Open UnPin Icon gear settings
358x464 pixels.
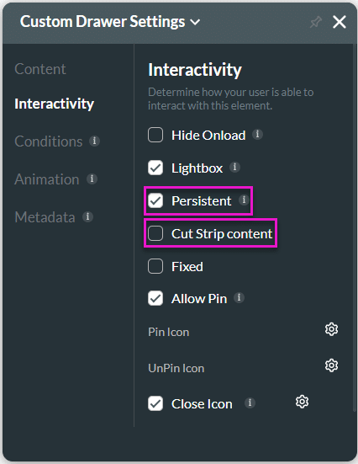coord(331,365)
